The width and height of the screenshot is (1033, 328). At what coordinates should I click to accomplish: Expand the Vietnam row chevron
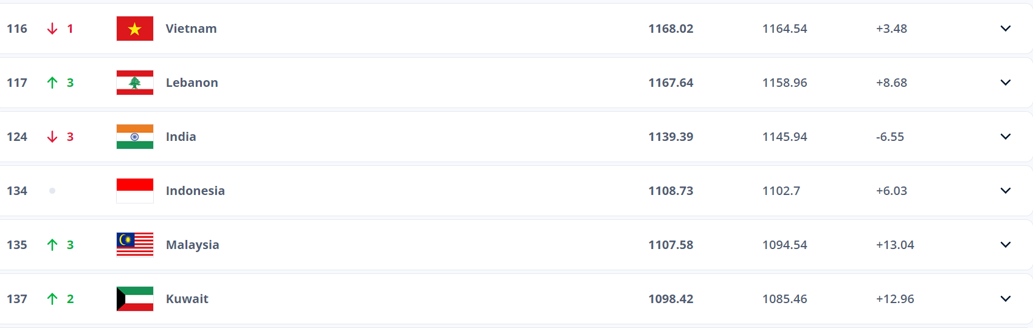pyautogui.click(x=1006, y=29)
